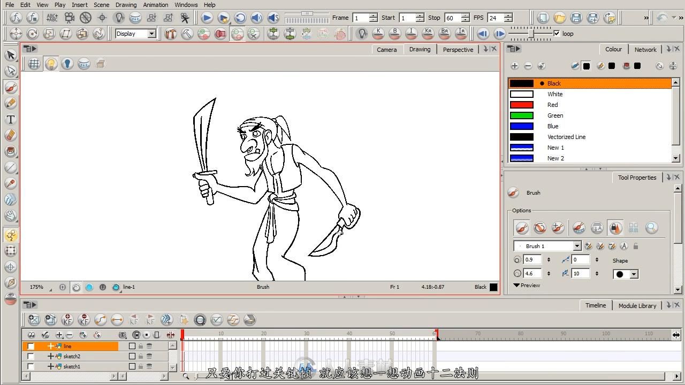Open the Drawing view menu icon
The height and width of the screenshot is (385, 685).
tap(31, 49)
